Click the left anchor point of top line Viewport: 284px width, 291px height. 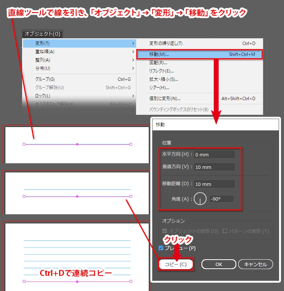click(x=24, y=144)
